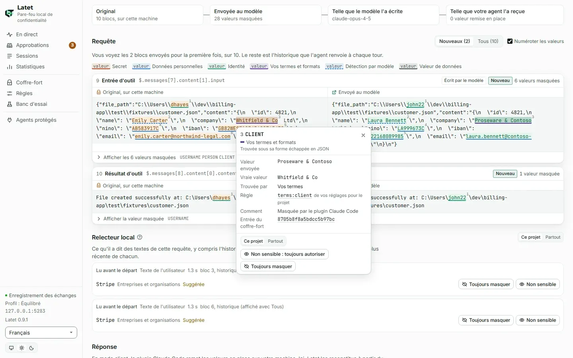
Task: Open vault entry 8705b8f8a5bdcc5b97bc
Action: 306,219
